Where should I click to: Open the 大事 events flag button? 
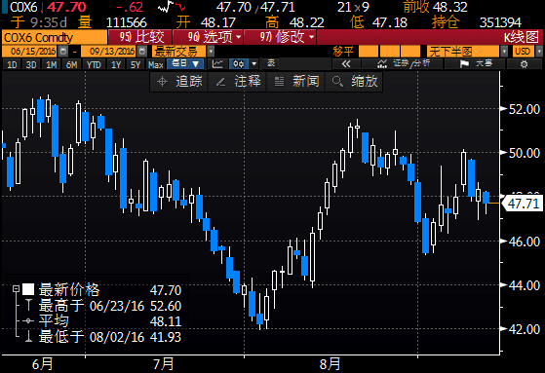point(475,64)
